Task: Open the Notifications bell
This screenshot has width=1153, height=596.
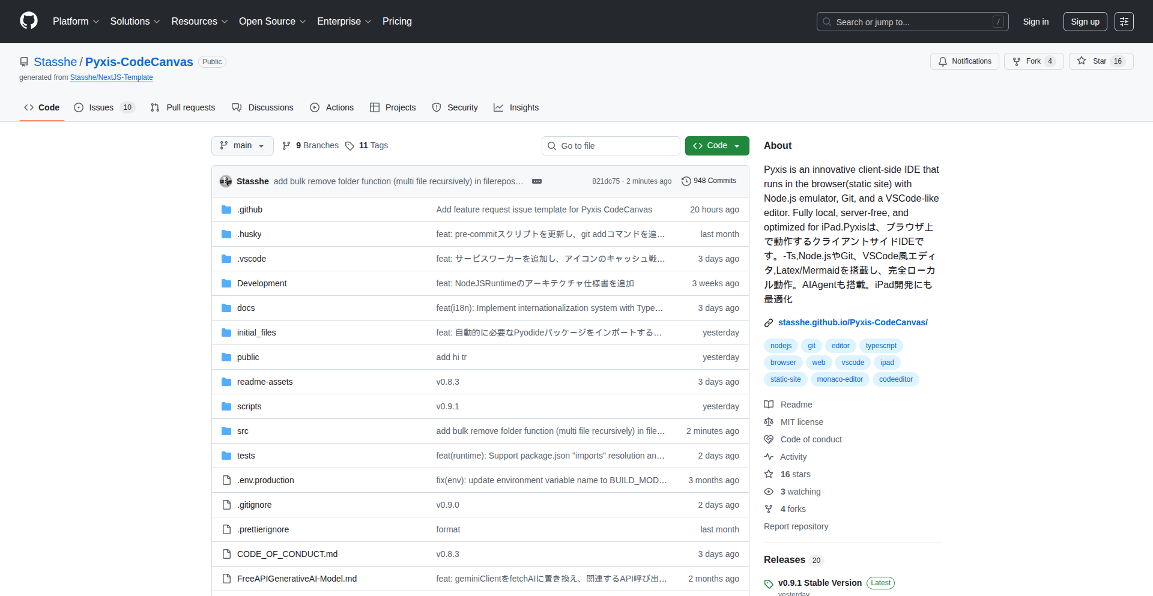Action: pos(943,61)
